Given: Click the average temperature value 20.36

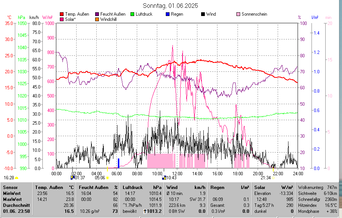Looking at the screenshot, I should [x=69, y=205].
